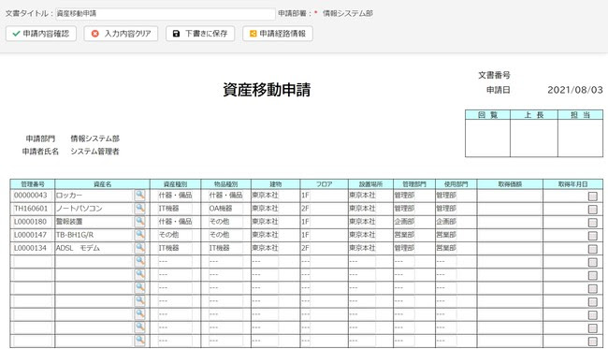
Task: Click management number field L0000147
Action: coord(32,235)
